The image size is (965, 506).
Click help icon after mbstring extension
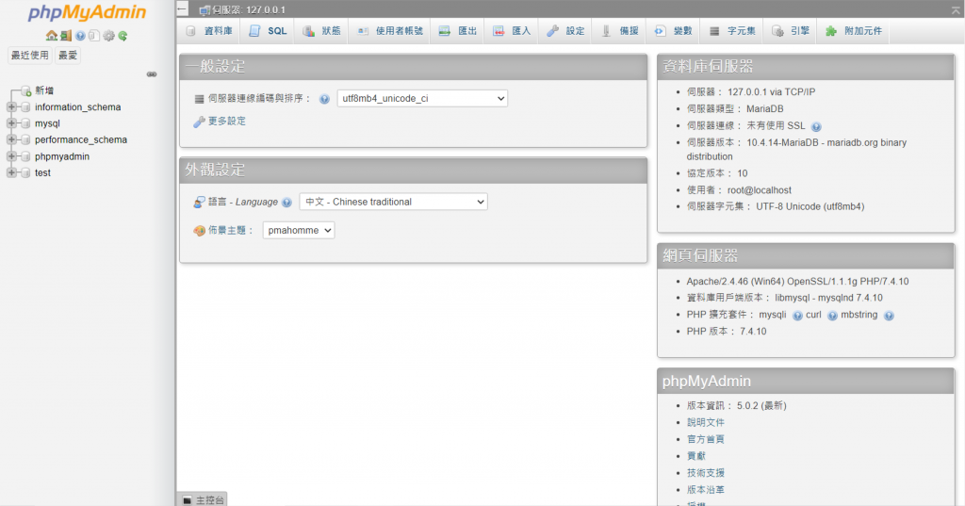[x=889, y=315]
